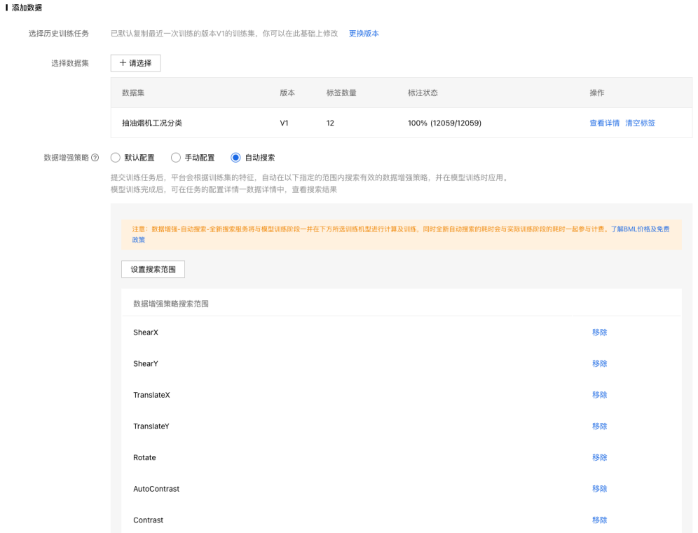Remove the TranslateY strategy
This screenshot has width=698, height=533.
pyautogui.click(x=599, y=426)
